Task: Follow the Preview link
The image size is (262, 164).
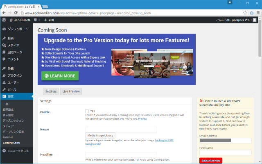Action: point(142,118)
